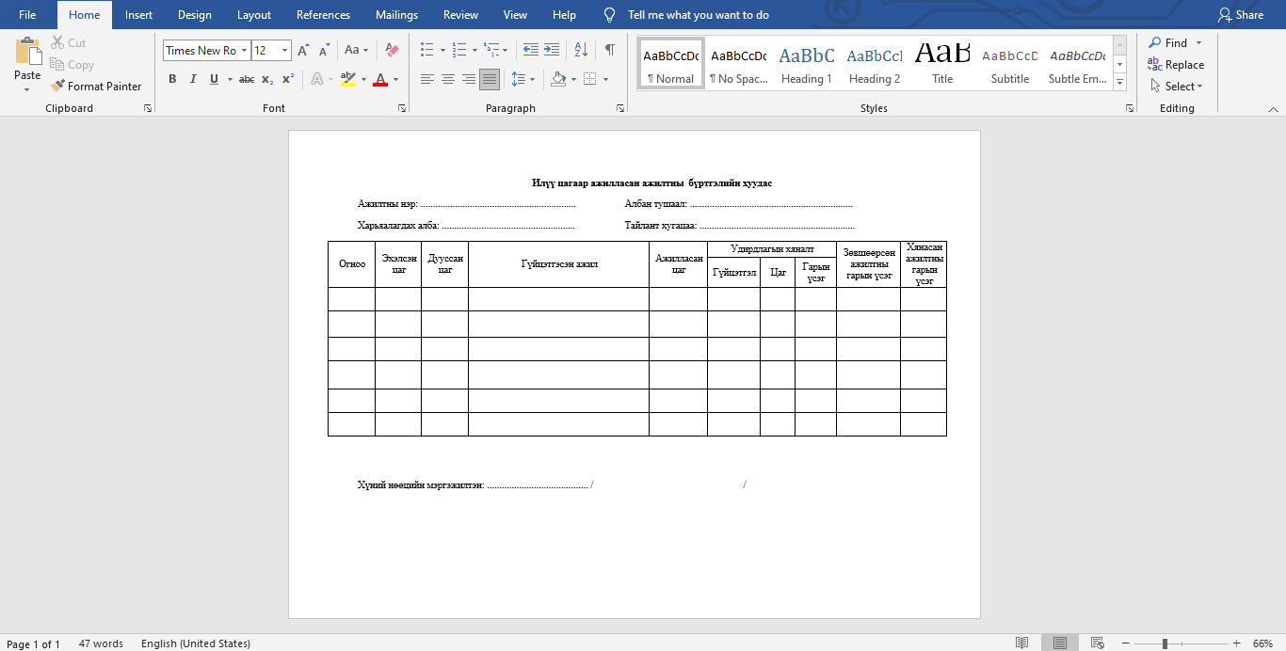Click the Sort A-Z icon
Viewport: 1286px width, 651px height.
[x=581, y=50]
